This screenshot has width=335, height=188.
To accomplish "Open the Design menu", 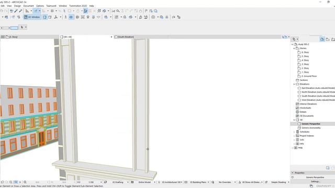I will (17, 6).
